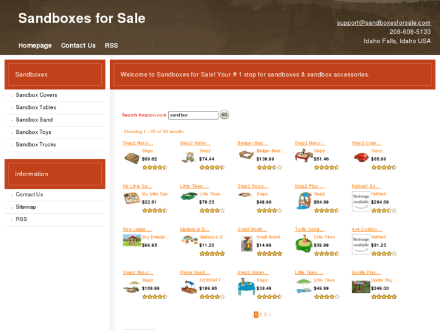440x330 pixels.
Task: Click the Sky Enterpri... brand text
Action: tap(156, 237)
